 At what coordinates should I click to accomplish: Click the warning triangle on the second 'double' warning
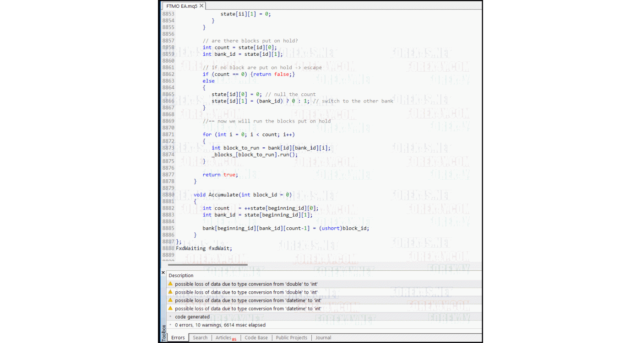pos(171,292)
